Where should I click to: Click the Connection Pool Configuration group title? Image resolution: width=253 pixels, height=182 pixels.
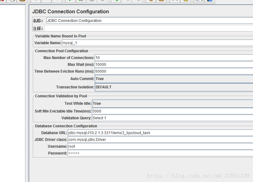click(x=61, y=51)
